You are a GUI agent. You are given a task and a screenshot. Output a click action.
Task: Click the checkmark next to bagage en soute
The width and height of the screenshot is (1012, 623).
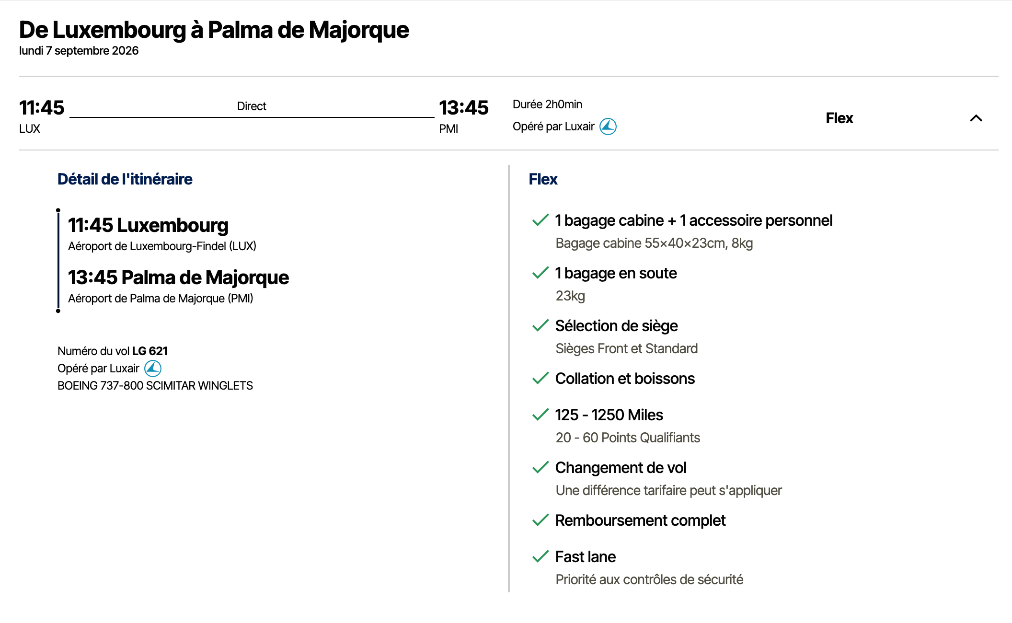[540, 273]
